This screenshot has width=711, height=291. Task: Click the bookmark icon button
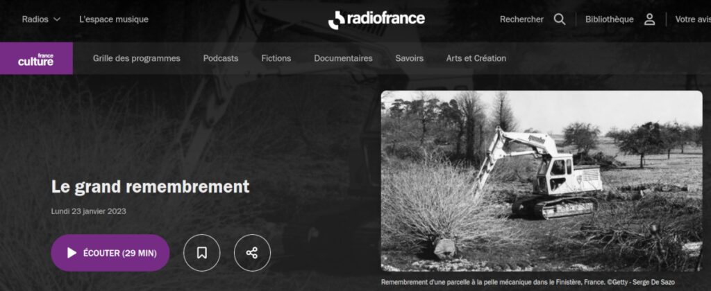[202, 252]
